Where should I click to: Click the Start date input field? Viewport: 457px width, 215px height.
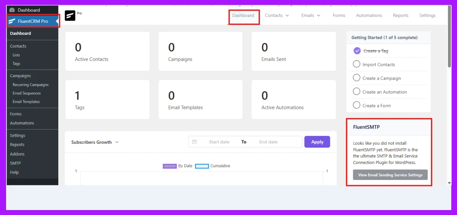coord(219,142)
